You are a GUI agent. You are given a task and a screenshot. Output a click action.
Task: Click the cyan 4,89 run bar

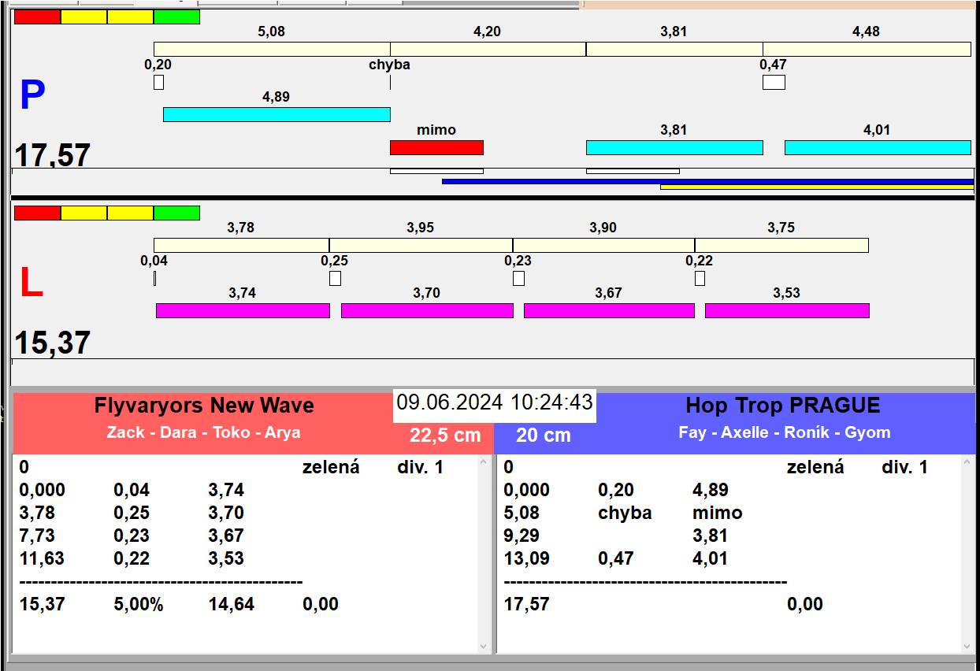point(276,114)
